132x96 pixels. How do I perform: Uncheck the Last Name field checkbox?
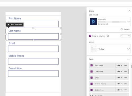coord(92,71)
